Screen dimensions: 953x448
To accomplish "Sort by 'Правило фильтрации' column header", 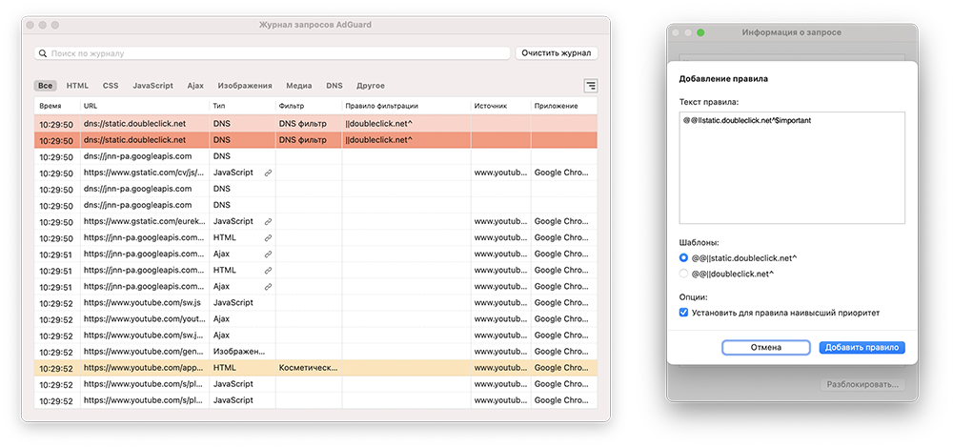I will [x=407, y=106].
